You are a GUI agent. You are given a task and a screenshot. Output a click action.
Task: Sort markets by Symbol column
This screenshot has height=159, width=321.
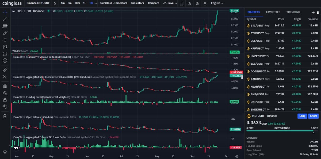pyautogui.click(x=251, y=19)
